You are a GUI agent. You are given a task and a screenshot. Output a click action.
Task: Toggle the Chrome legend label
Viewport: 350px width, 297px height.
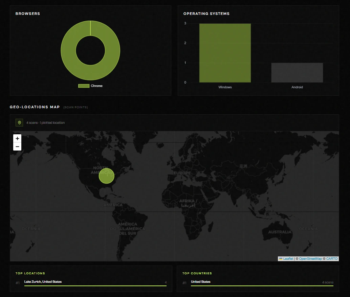96,86
